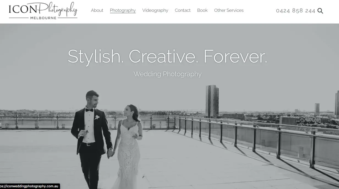The width and height of the screenshot is (339, 189).
Task: Expand the Other Services menu
Action: pos(229,10)
